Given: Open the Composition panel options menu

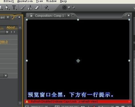Looking at the screenshot, I should [x=129, y=15].
